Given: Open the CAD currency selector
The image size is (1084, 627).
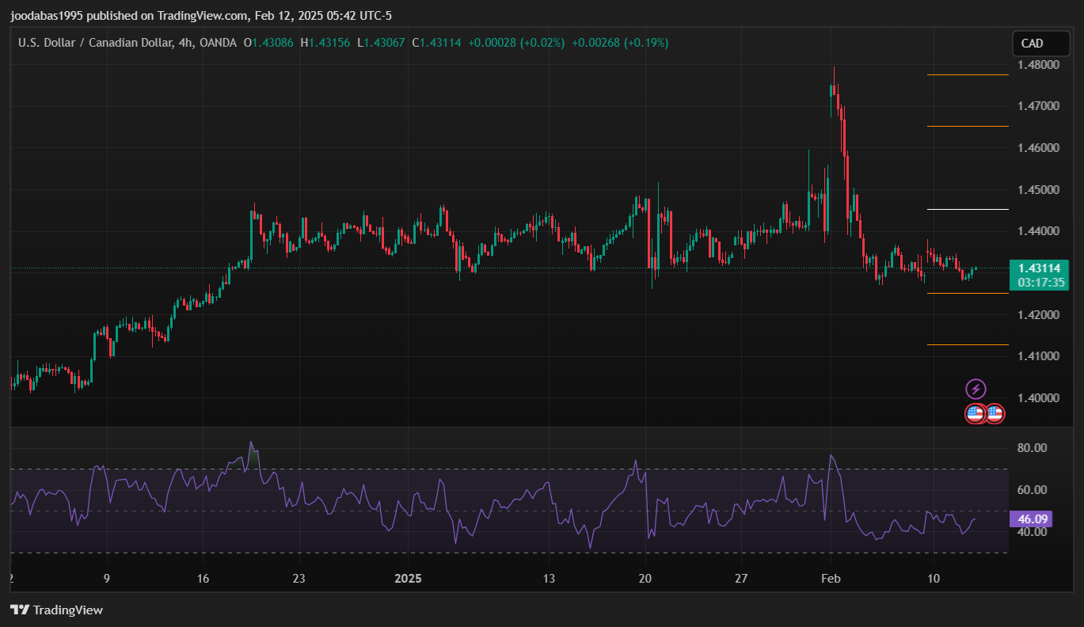Looking at the screenshot, I should pos(1032,44).
